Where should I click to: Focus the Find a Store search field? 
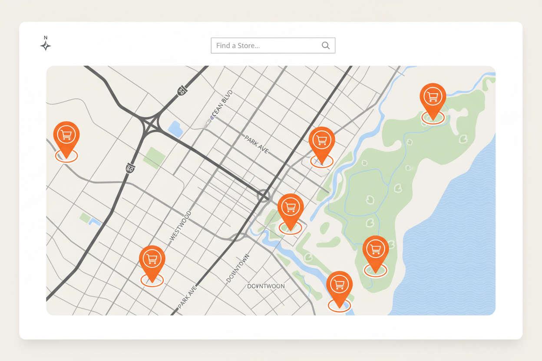pos(266,46)
